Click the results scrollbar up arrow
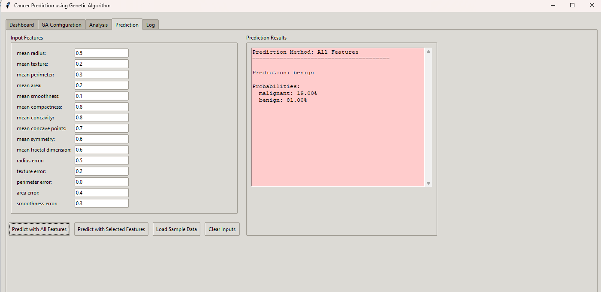The image size is (601, 292). (428, 52)
